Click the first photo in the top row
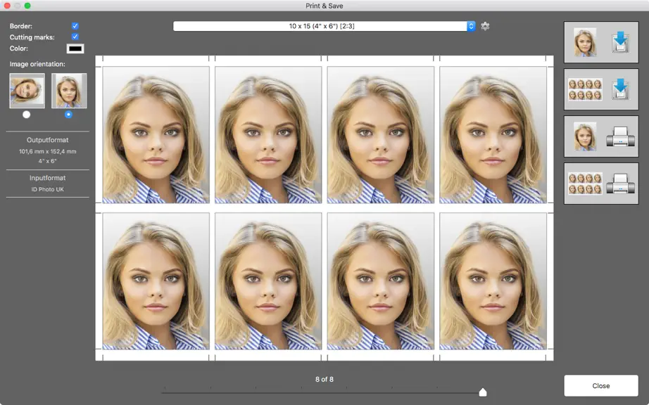 pyautogui.click(x=156, y=135)
